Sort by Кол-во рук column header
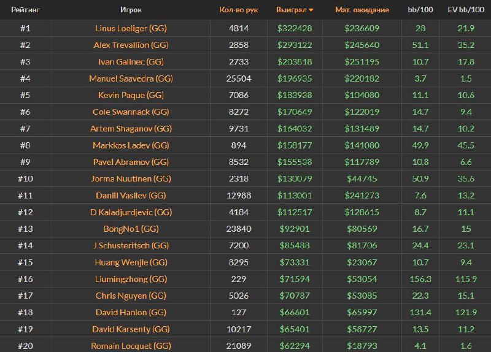The width and height of the screenshot is (491, 352). (x=238, y=10)
